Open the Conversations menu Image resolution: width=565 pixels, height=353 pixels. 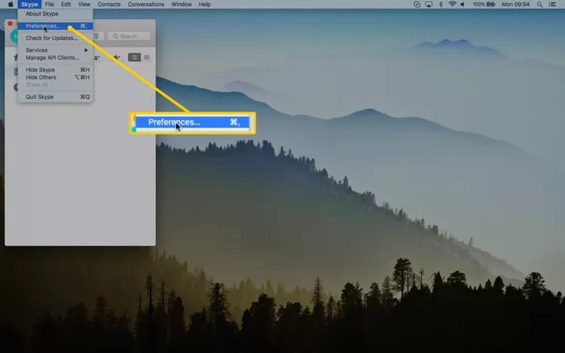pos(146,5)
